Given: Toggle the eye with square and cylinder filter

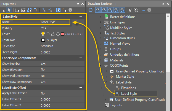Looking at the screenshot, I should click(122, 10).
